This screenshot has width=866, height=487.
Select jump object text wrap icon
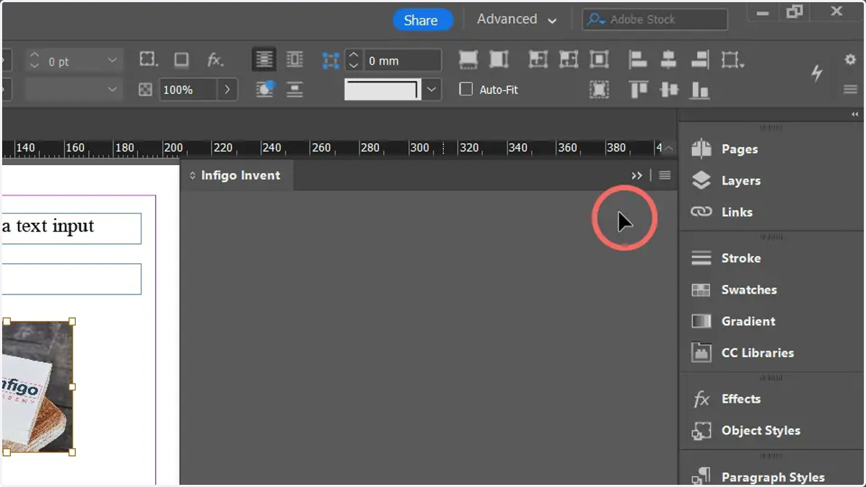coord(294,89)
